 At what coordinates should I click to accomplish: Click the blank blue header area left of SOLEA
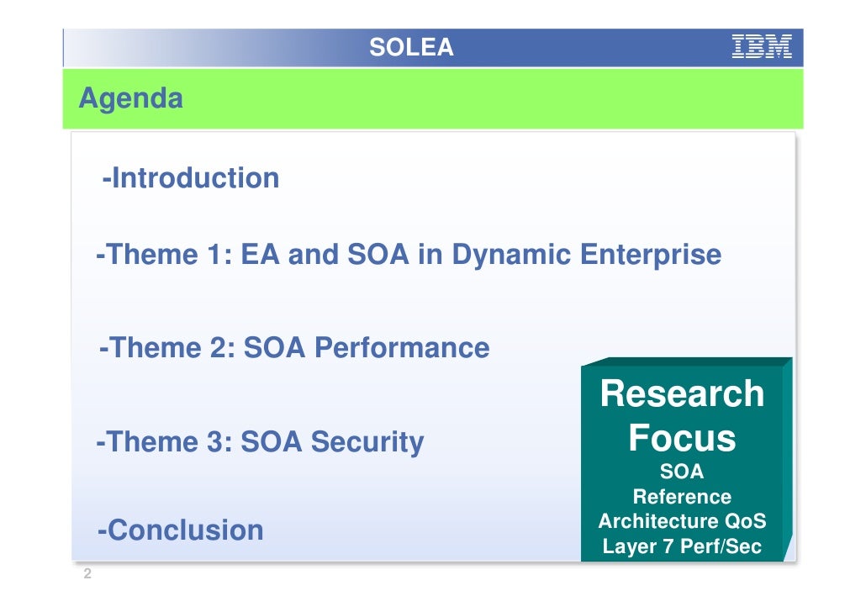point(210,48)
